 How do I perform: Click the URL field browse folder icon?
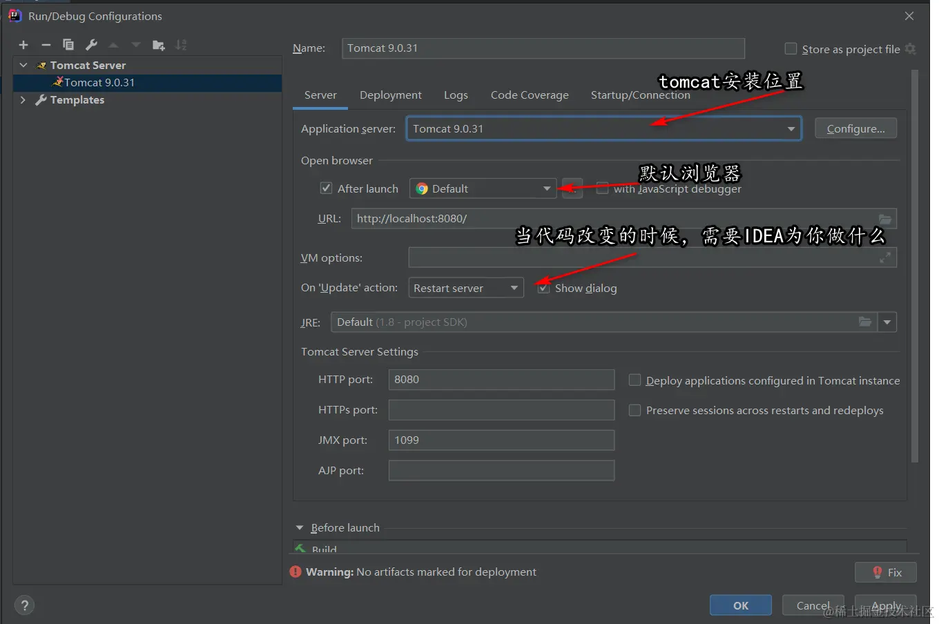[884, 219]
